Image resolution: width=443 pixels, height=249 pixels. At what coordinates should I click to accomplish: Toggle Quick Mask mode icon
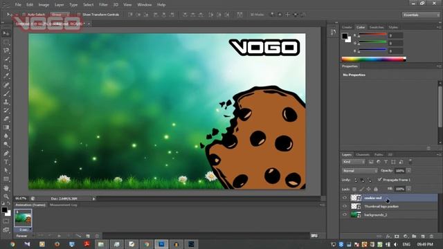pyautogui.click(x=6, y=221)
